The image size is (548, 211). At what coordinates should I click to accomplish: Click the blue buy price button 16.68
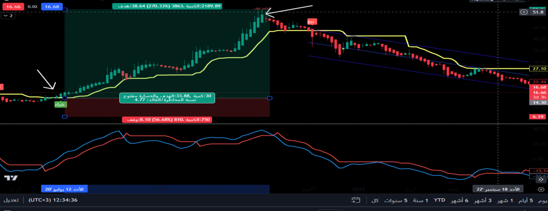51,6
